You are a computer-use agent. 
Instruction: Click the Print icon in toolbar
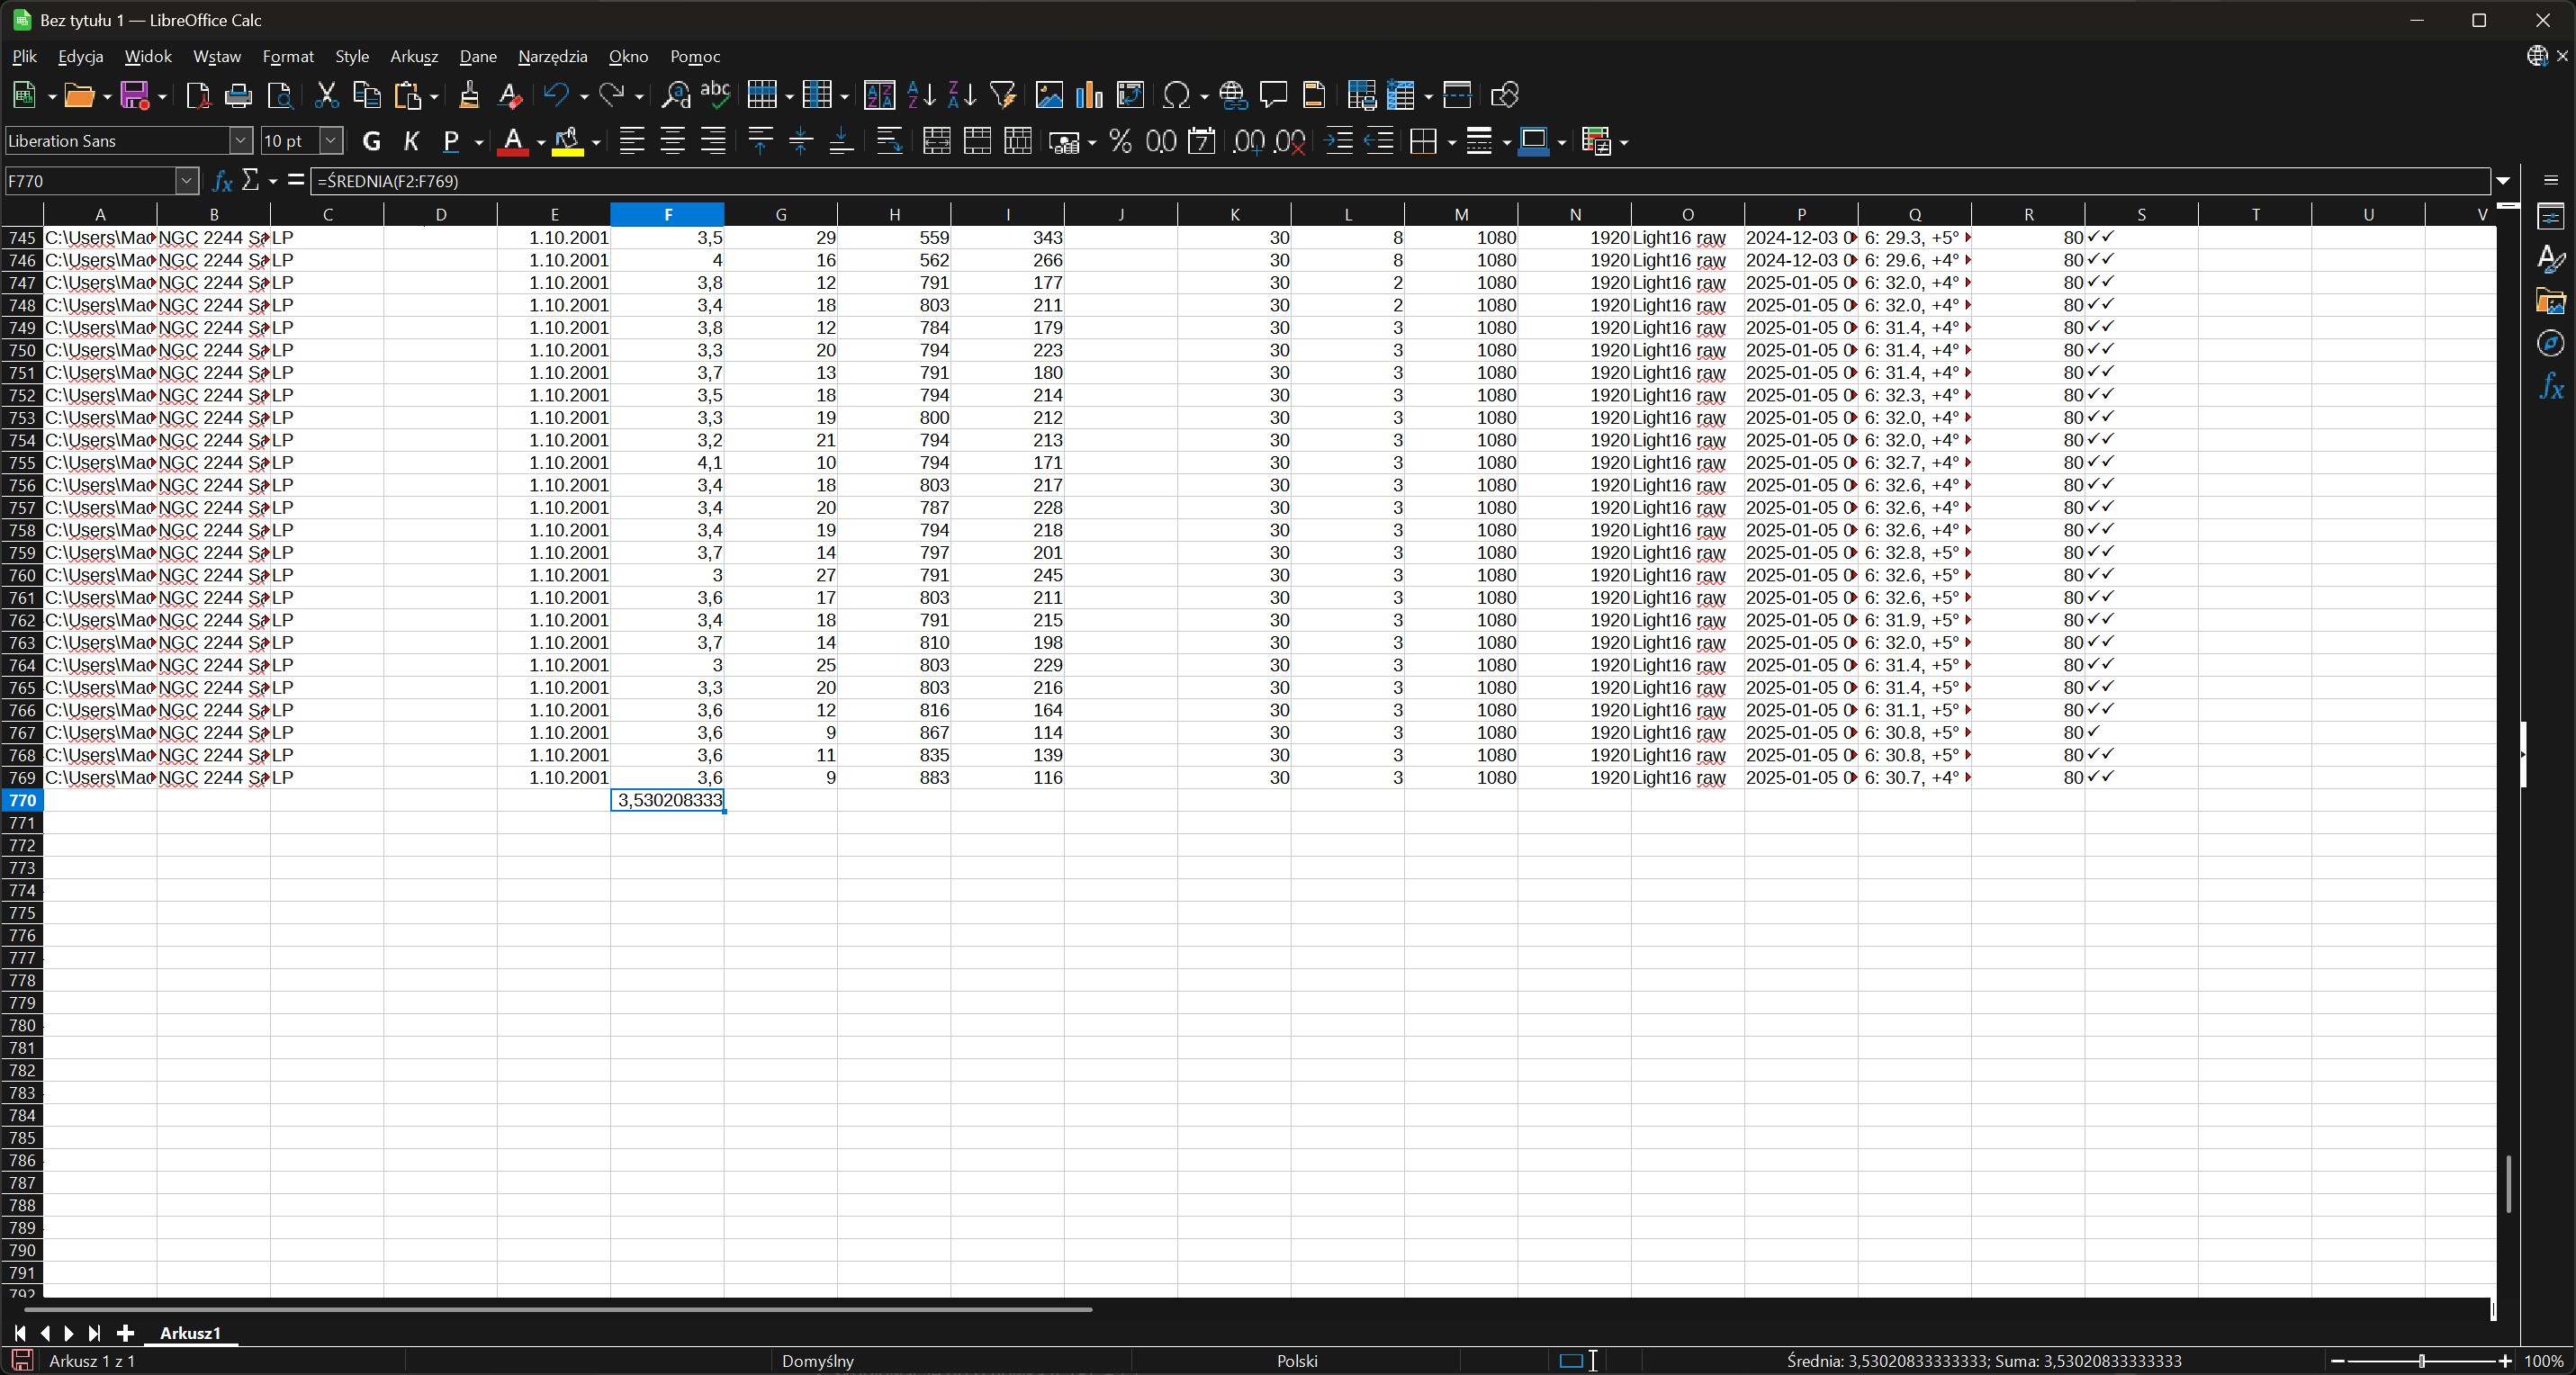(x=238, y=96)
